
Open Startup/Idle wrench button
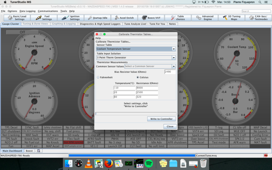pos(97,18)
